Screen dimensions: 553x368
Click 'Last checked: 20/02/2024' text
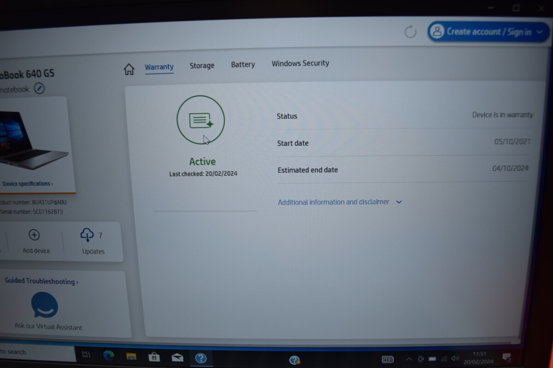[x=203, y=174]
